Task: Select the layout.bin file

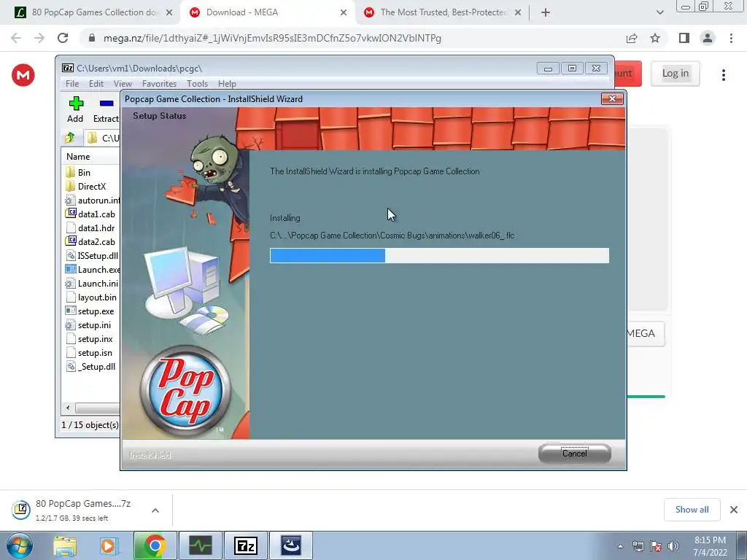Action: click(x=91, y=297)
